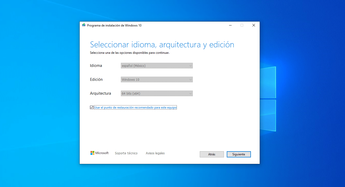Open the Idioma dropdown showing español (México)
The width and height of the screenshot is (345, 187).
(157, 66)
